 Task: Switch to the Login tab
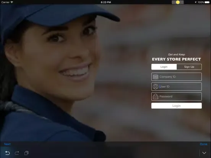pyautogui.click(x=164, y=67)
